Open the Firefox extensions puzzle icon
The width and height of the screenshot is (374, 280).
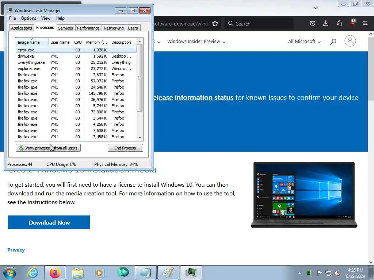coord(339,23)
